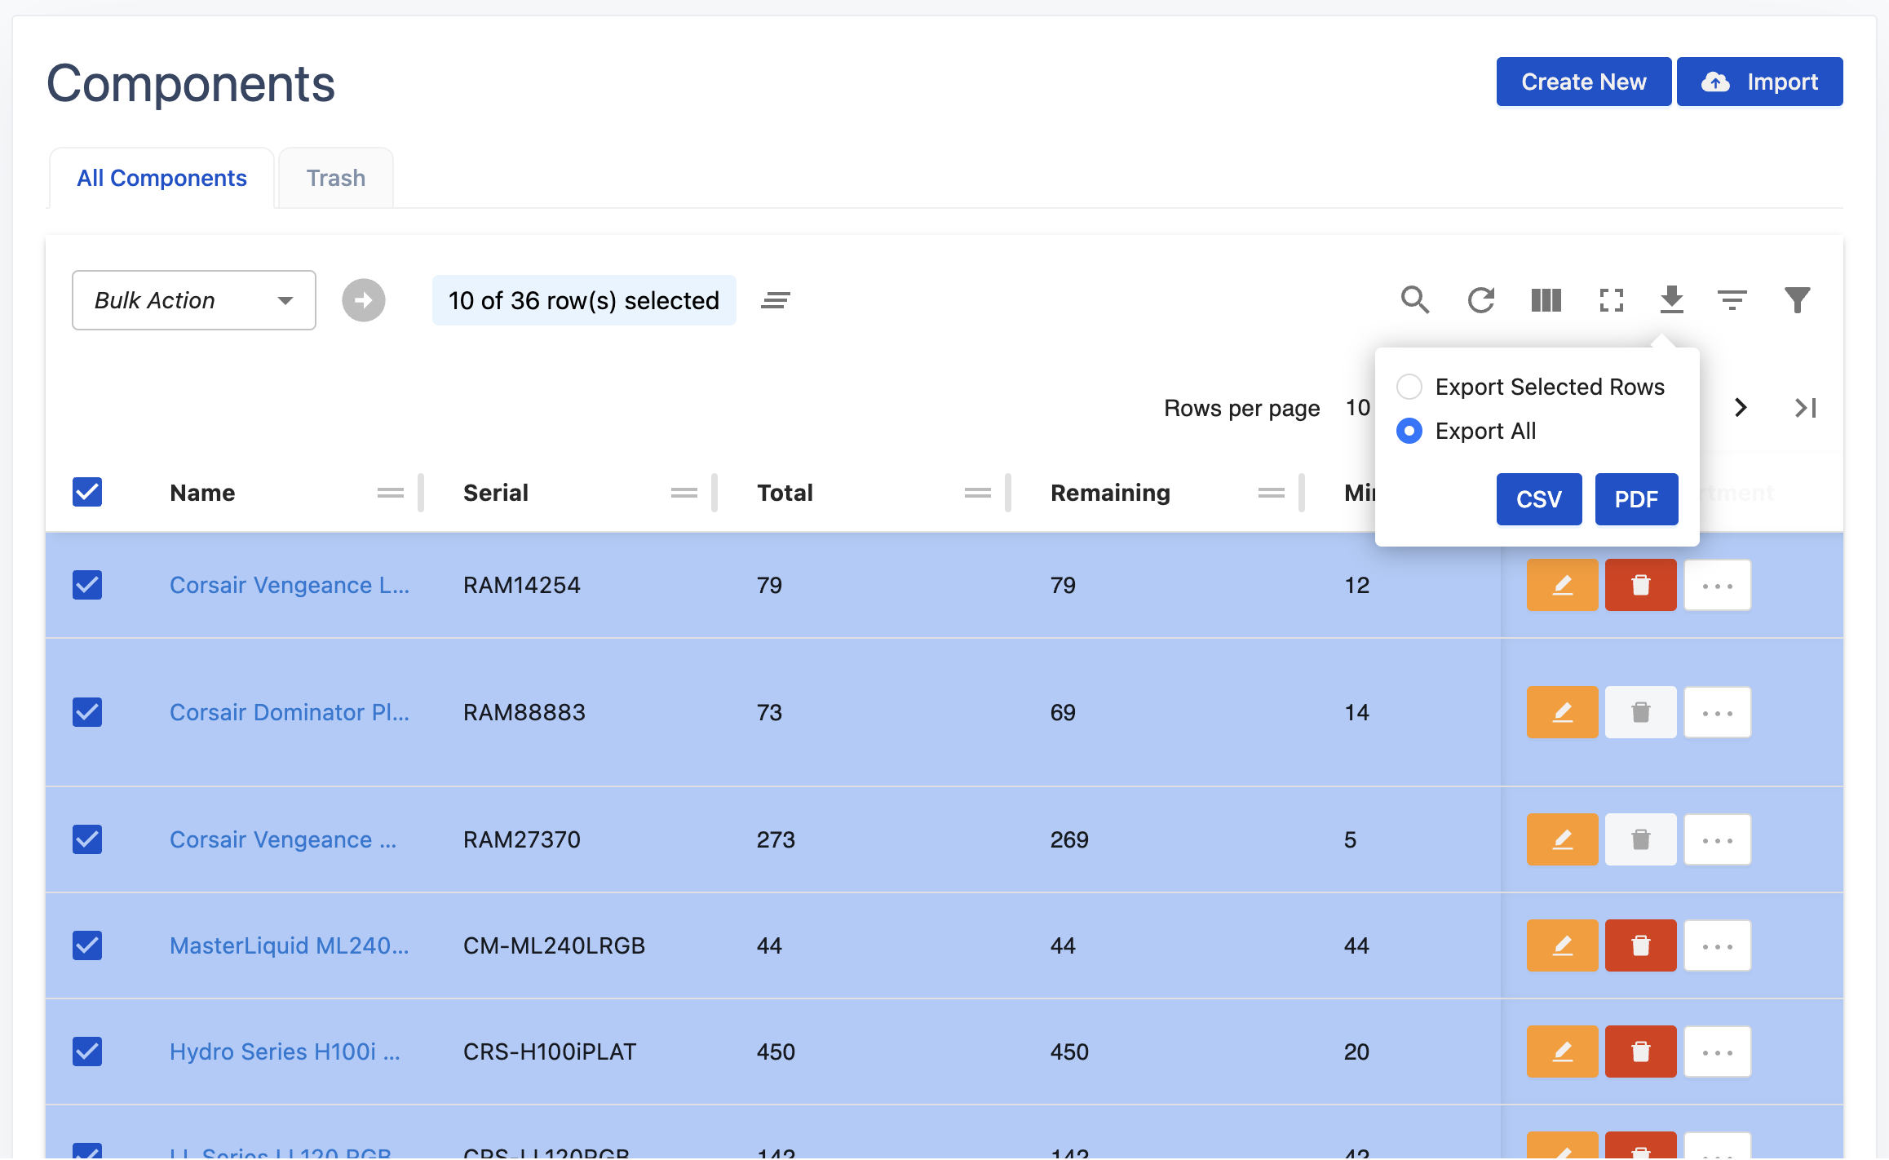Click the Remaining column drag handle
Screen dimensions: 1889x1160
click(x=1272, y=493)
